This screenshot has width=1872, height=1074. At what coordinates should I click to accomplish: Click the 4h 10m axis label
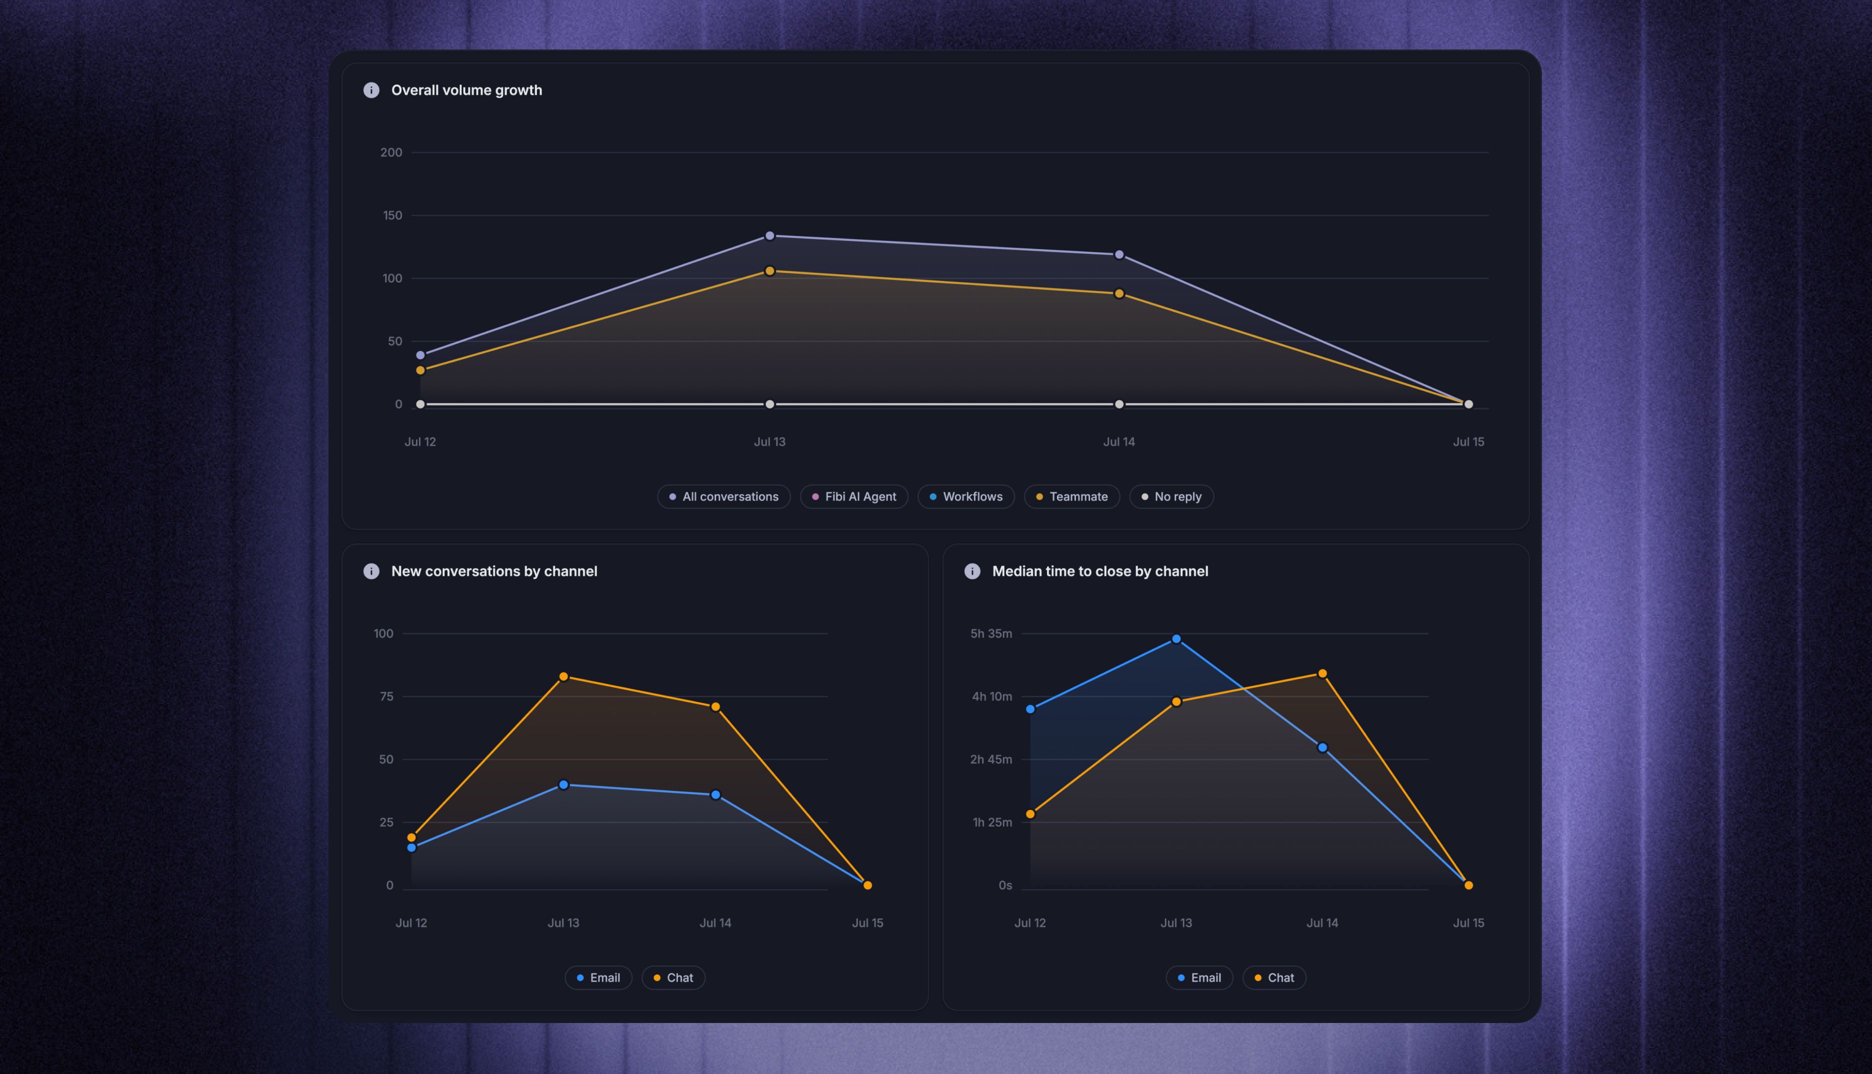click(992, 696)
